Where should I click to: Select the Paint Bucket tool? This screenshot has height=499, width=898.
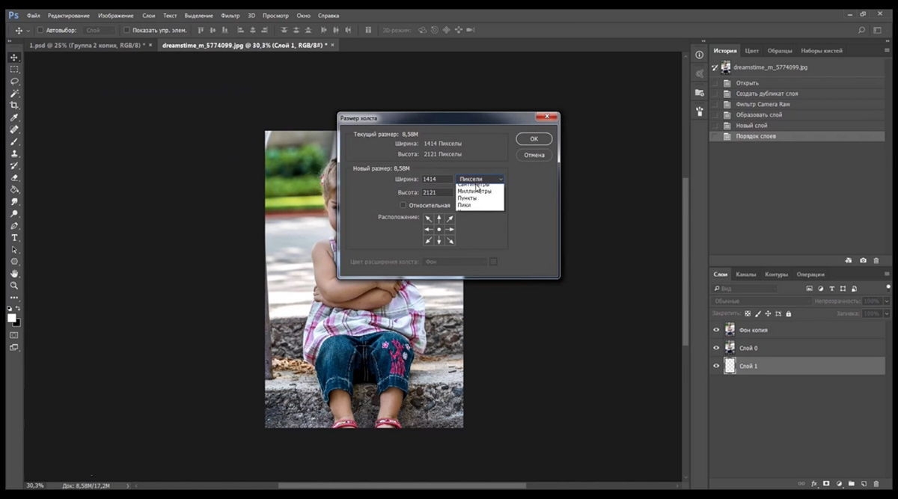[x=14, y=189]
